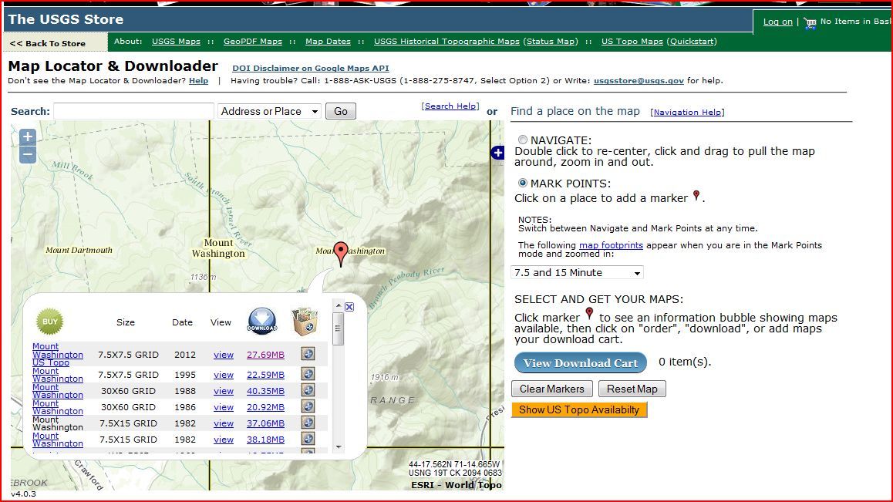This screenshot has width=893, height=502.
Task: Open the map footprints link
Action: click(x=611, y=245)
